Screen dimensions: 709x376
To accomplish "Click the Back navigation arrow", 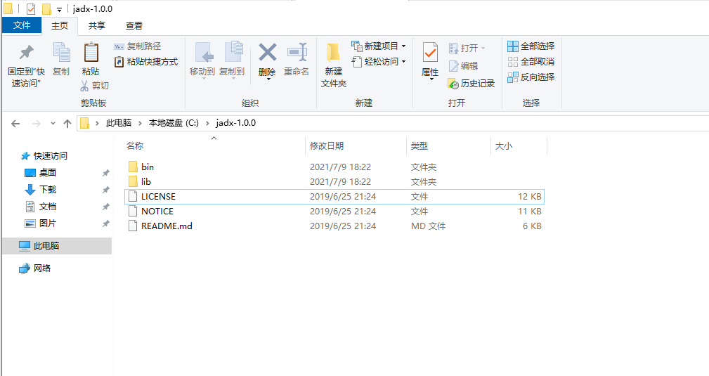I will [15, 123].
